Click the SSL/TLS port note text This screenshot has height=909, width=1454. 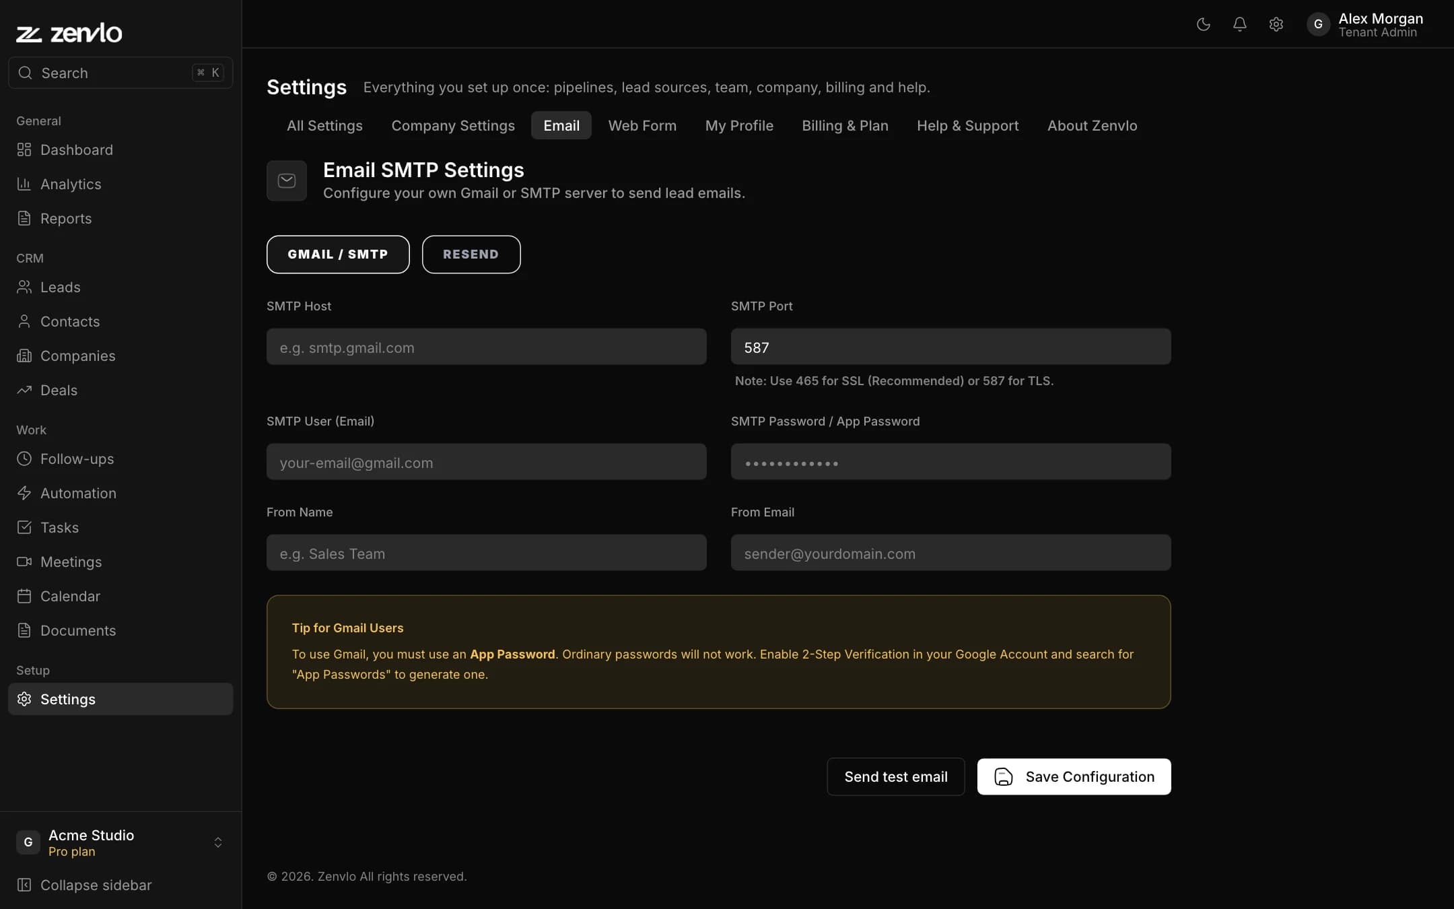click(894, 381)
